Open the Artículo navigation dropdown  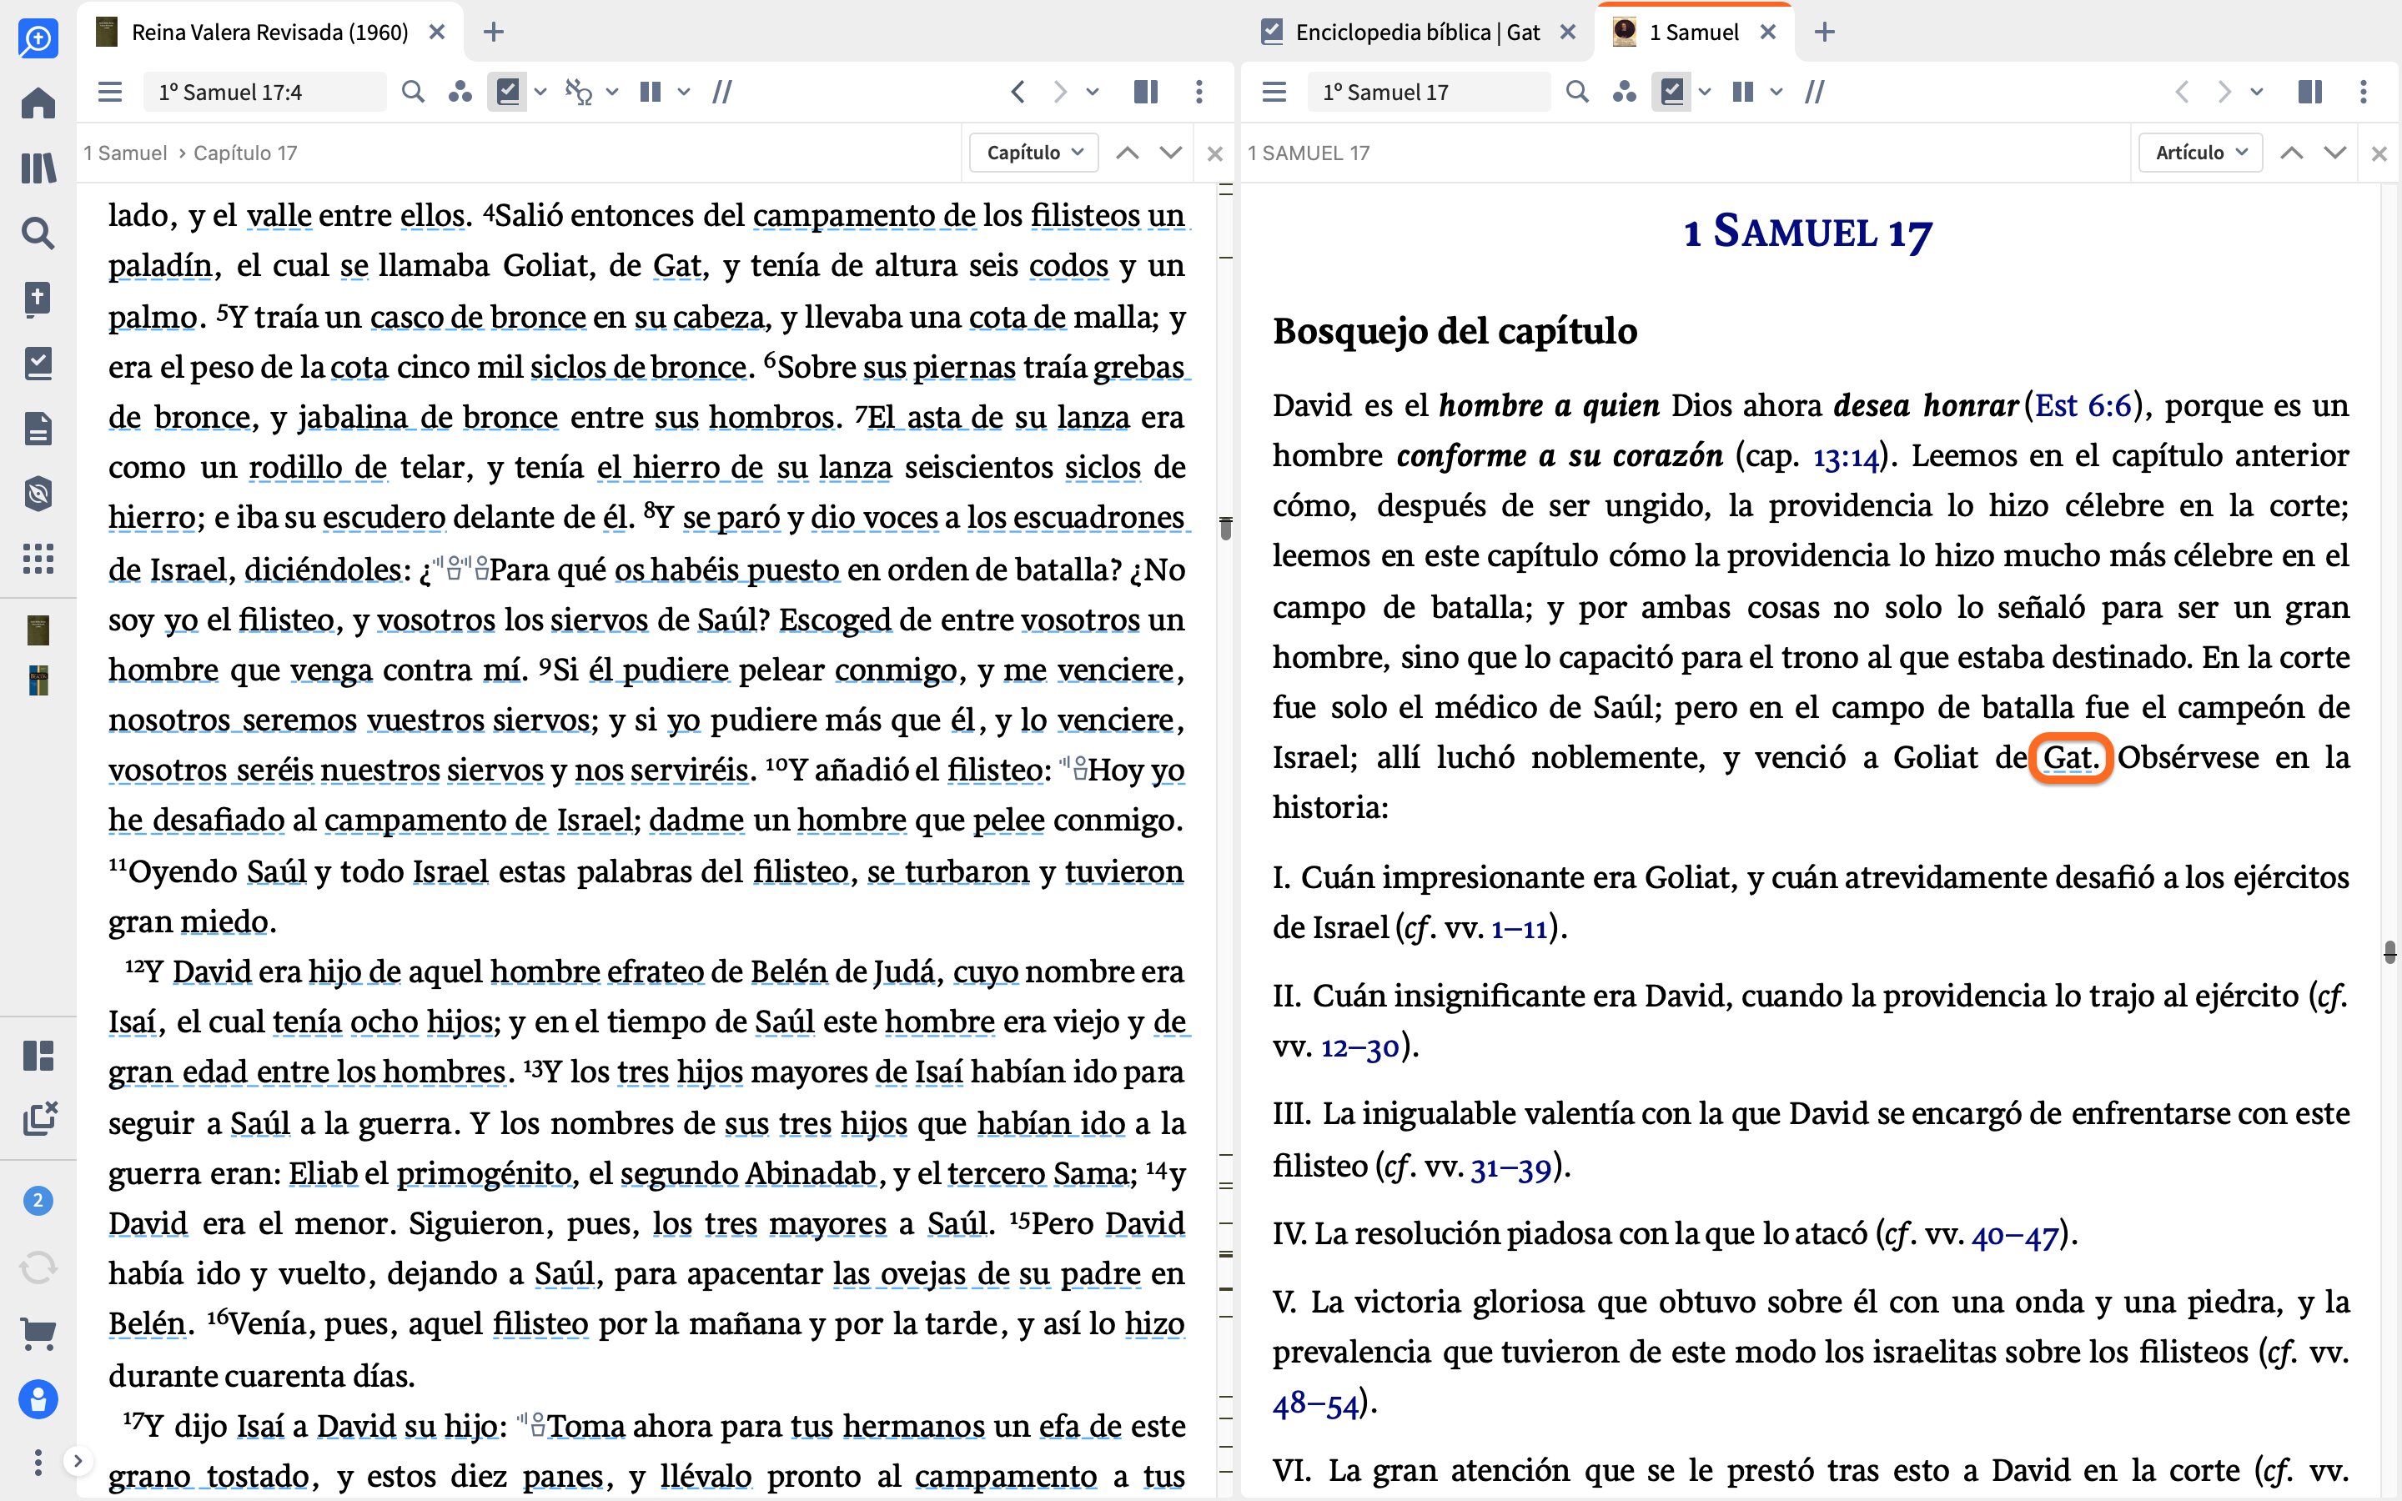(x=2199, y=153)
